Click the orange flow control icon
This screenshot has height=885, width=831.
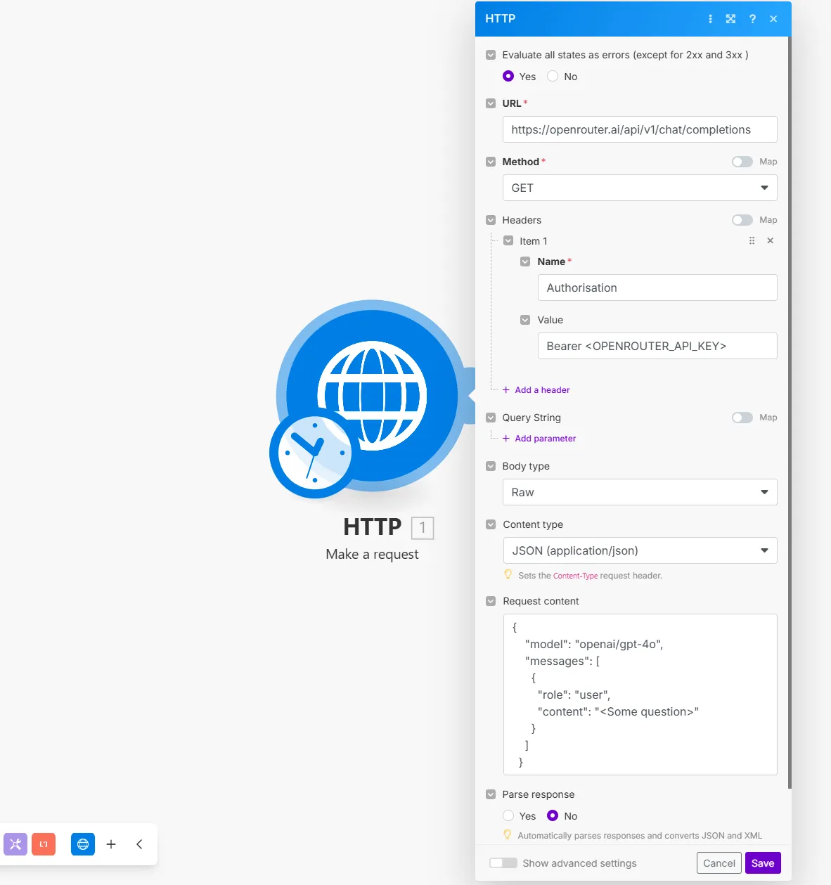click(44, 844)
